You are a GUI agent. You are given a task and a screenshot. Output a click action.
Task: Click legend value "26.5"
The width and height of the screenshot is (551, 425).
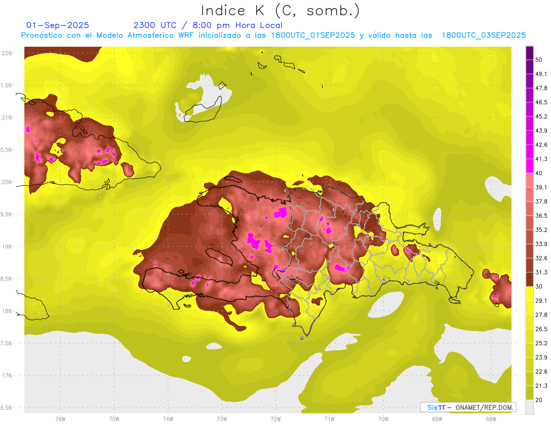point(541,329)
